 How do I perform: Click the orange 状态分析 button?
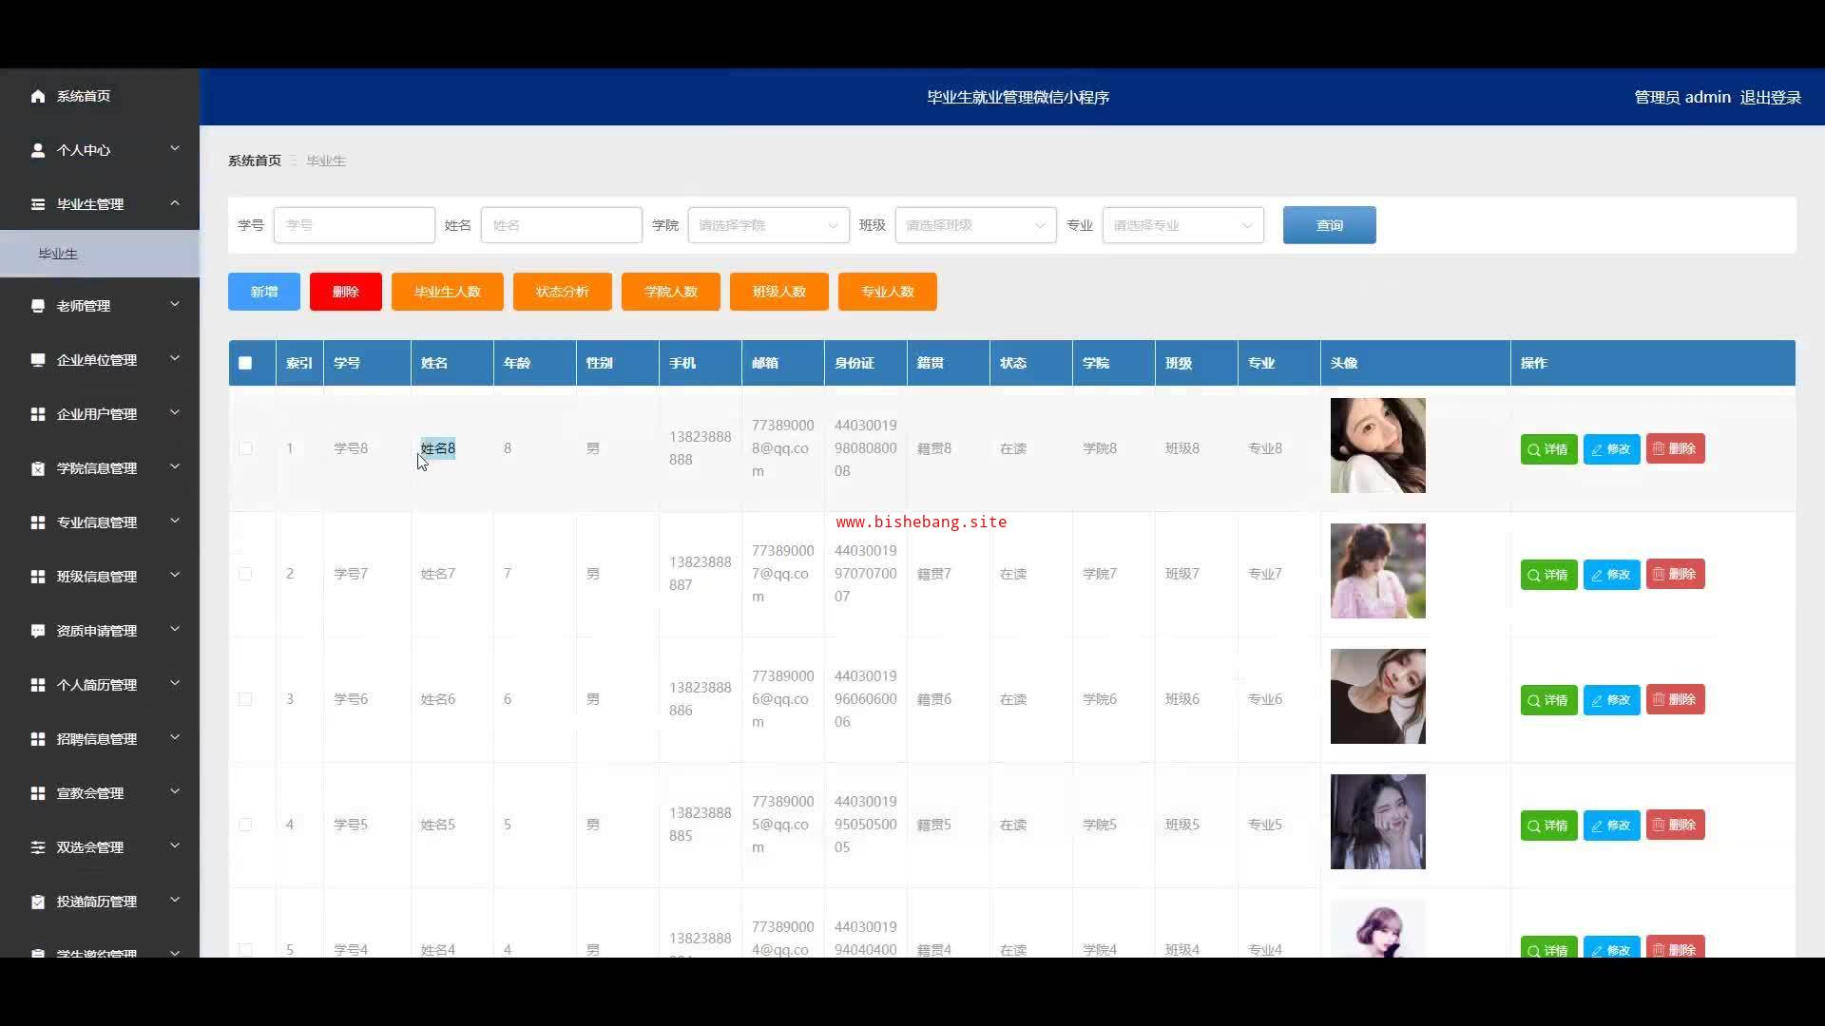[562, 292]
